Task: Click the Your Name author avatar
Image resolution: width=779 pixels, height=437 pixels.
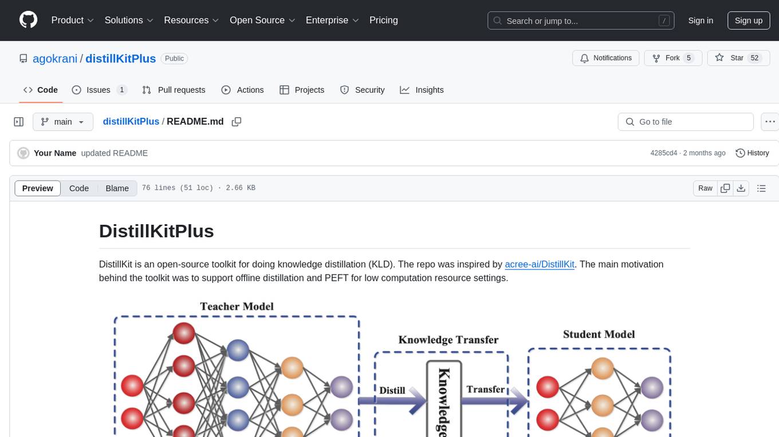Action: coord(23,153)
